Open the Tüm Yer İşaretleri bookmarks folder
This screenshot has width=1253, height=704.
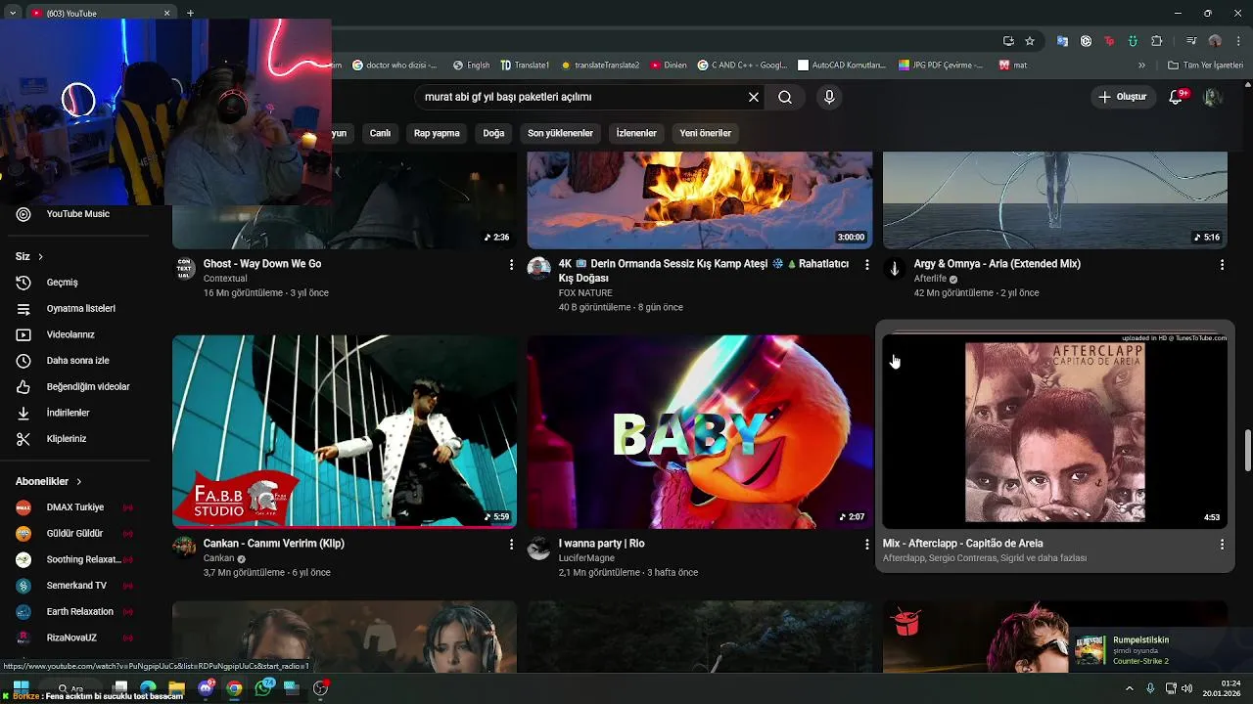pos(1206,66)
